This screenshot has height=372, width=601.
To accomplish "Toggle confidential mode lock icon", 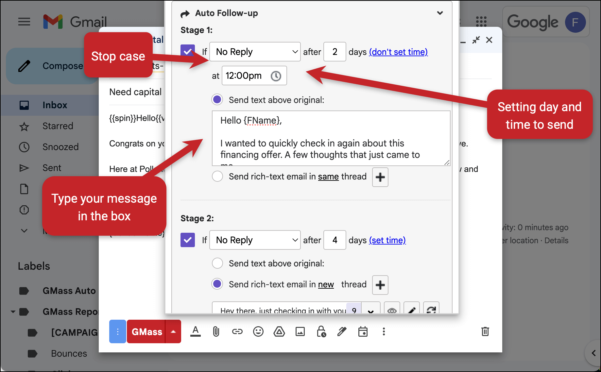I will tap(321, 332).
